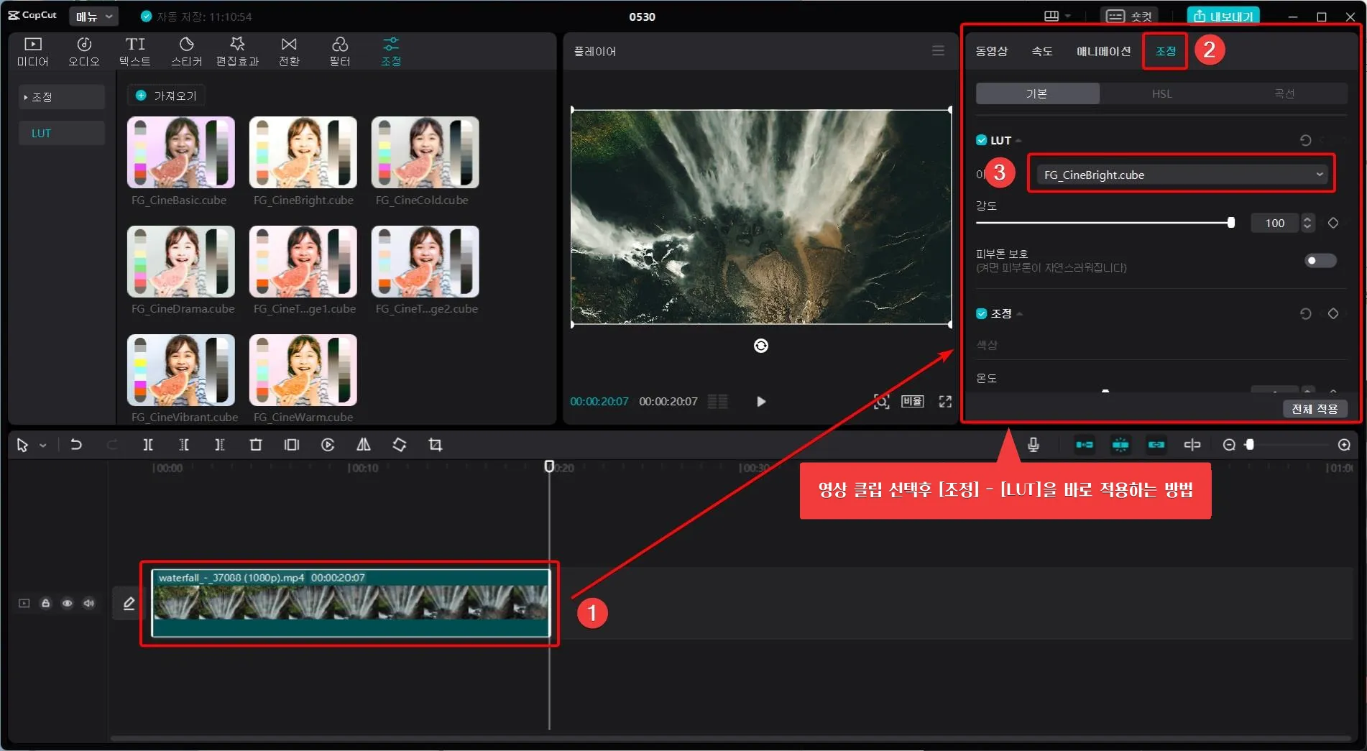
Task: Expand the 조정 category in left sidebar
Action: click(61, 97)
